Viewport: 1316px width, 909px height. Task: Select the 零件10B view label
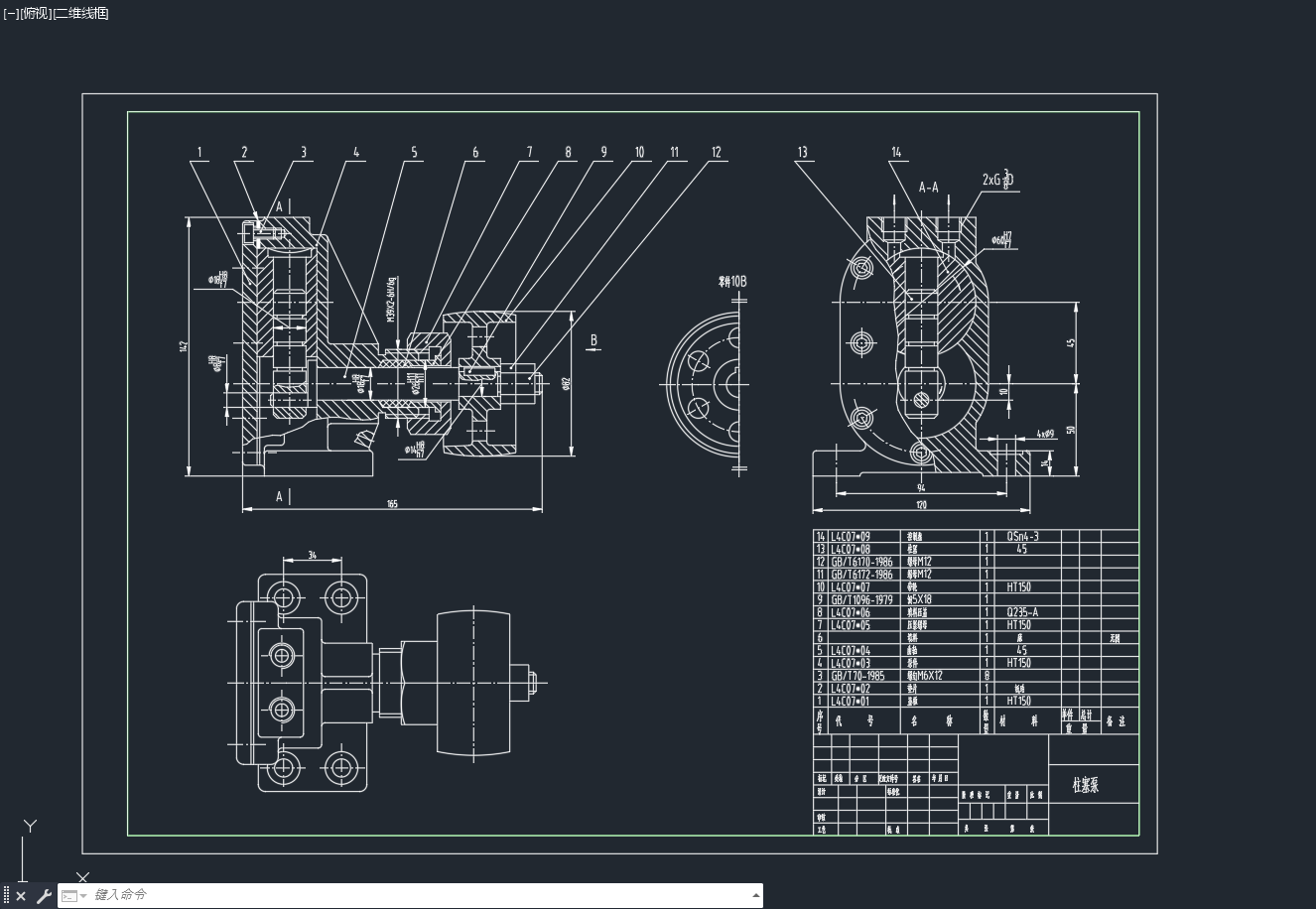tap(732, 281)
